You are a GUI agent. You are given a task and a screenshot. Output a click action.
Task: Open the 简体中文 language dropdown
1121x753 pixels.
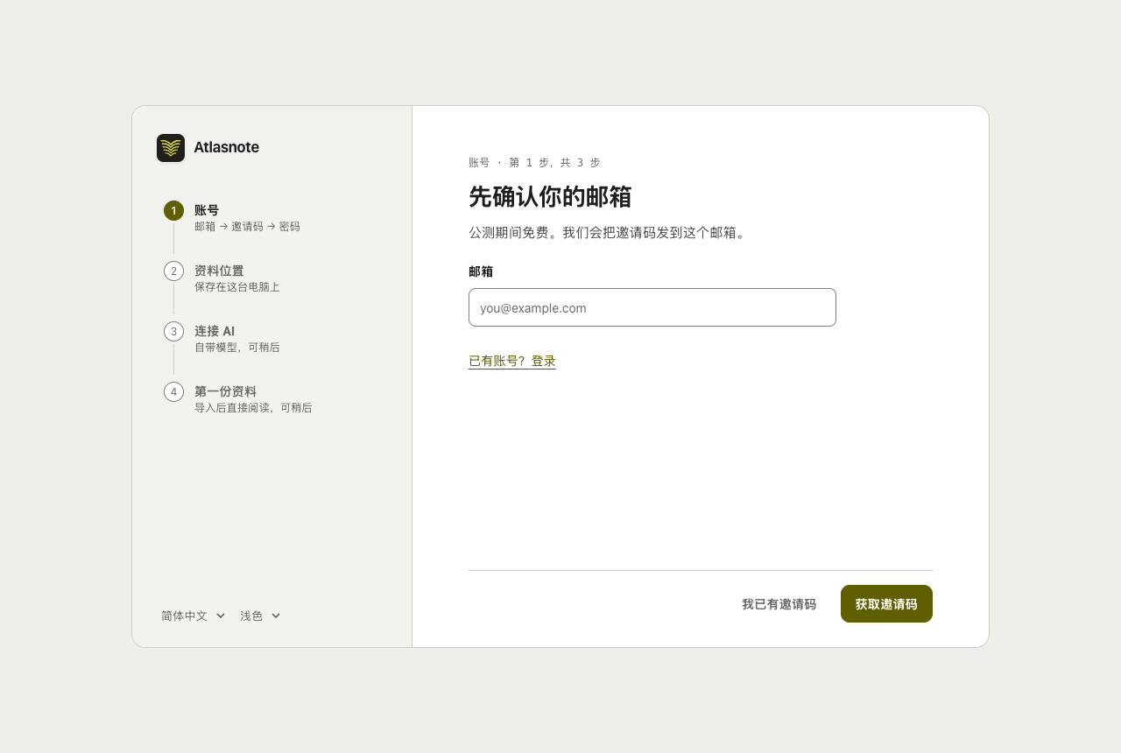point(194,616)
